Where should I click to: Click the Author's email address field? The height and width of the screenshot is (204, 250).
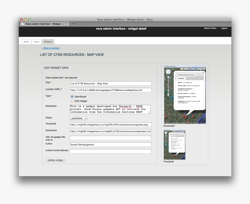(x=110, y=151)
